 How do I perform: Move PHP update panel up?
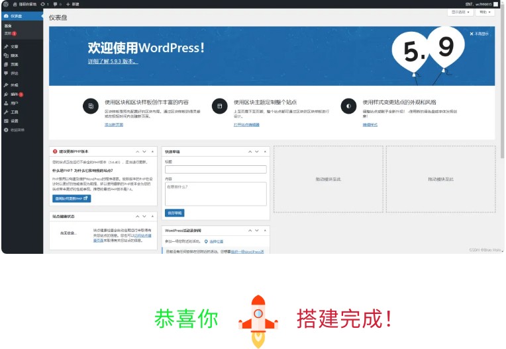pos(138,151)
